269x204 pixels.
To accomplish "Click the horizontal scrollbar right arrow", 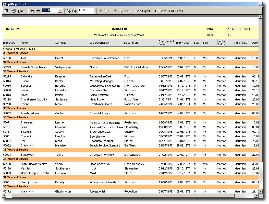I will [256, 196].
